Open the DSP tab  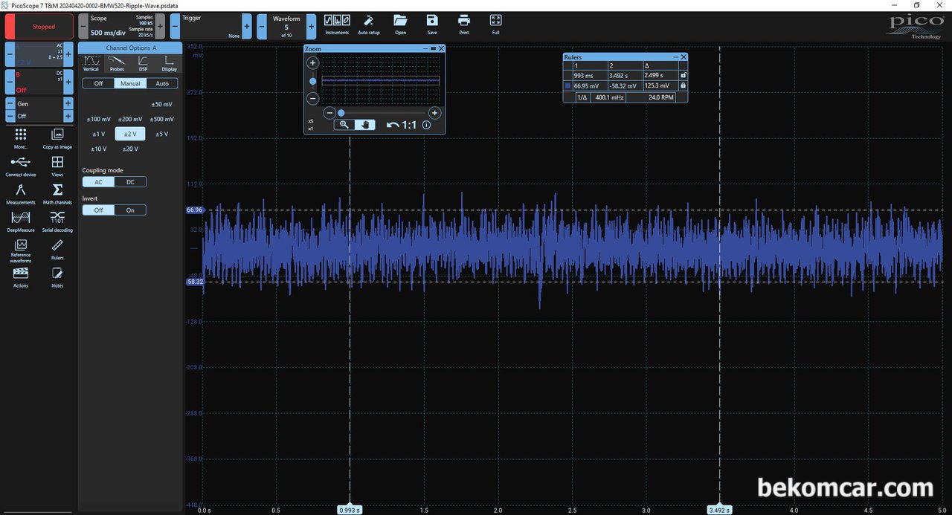[143, 62]
